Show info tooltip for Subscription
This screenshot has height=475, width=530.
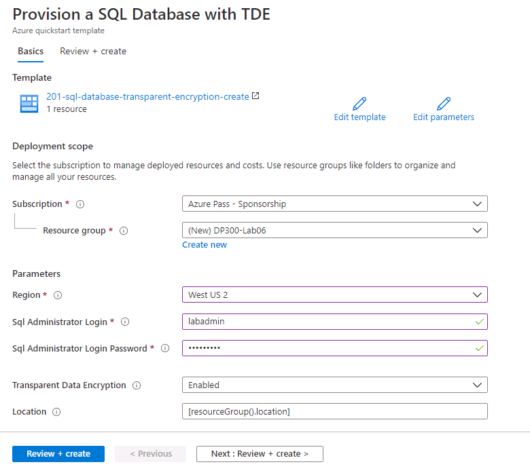click(x=80, y=204)
